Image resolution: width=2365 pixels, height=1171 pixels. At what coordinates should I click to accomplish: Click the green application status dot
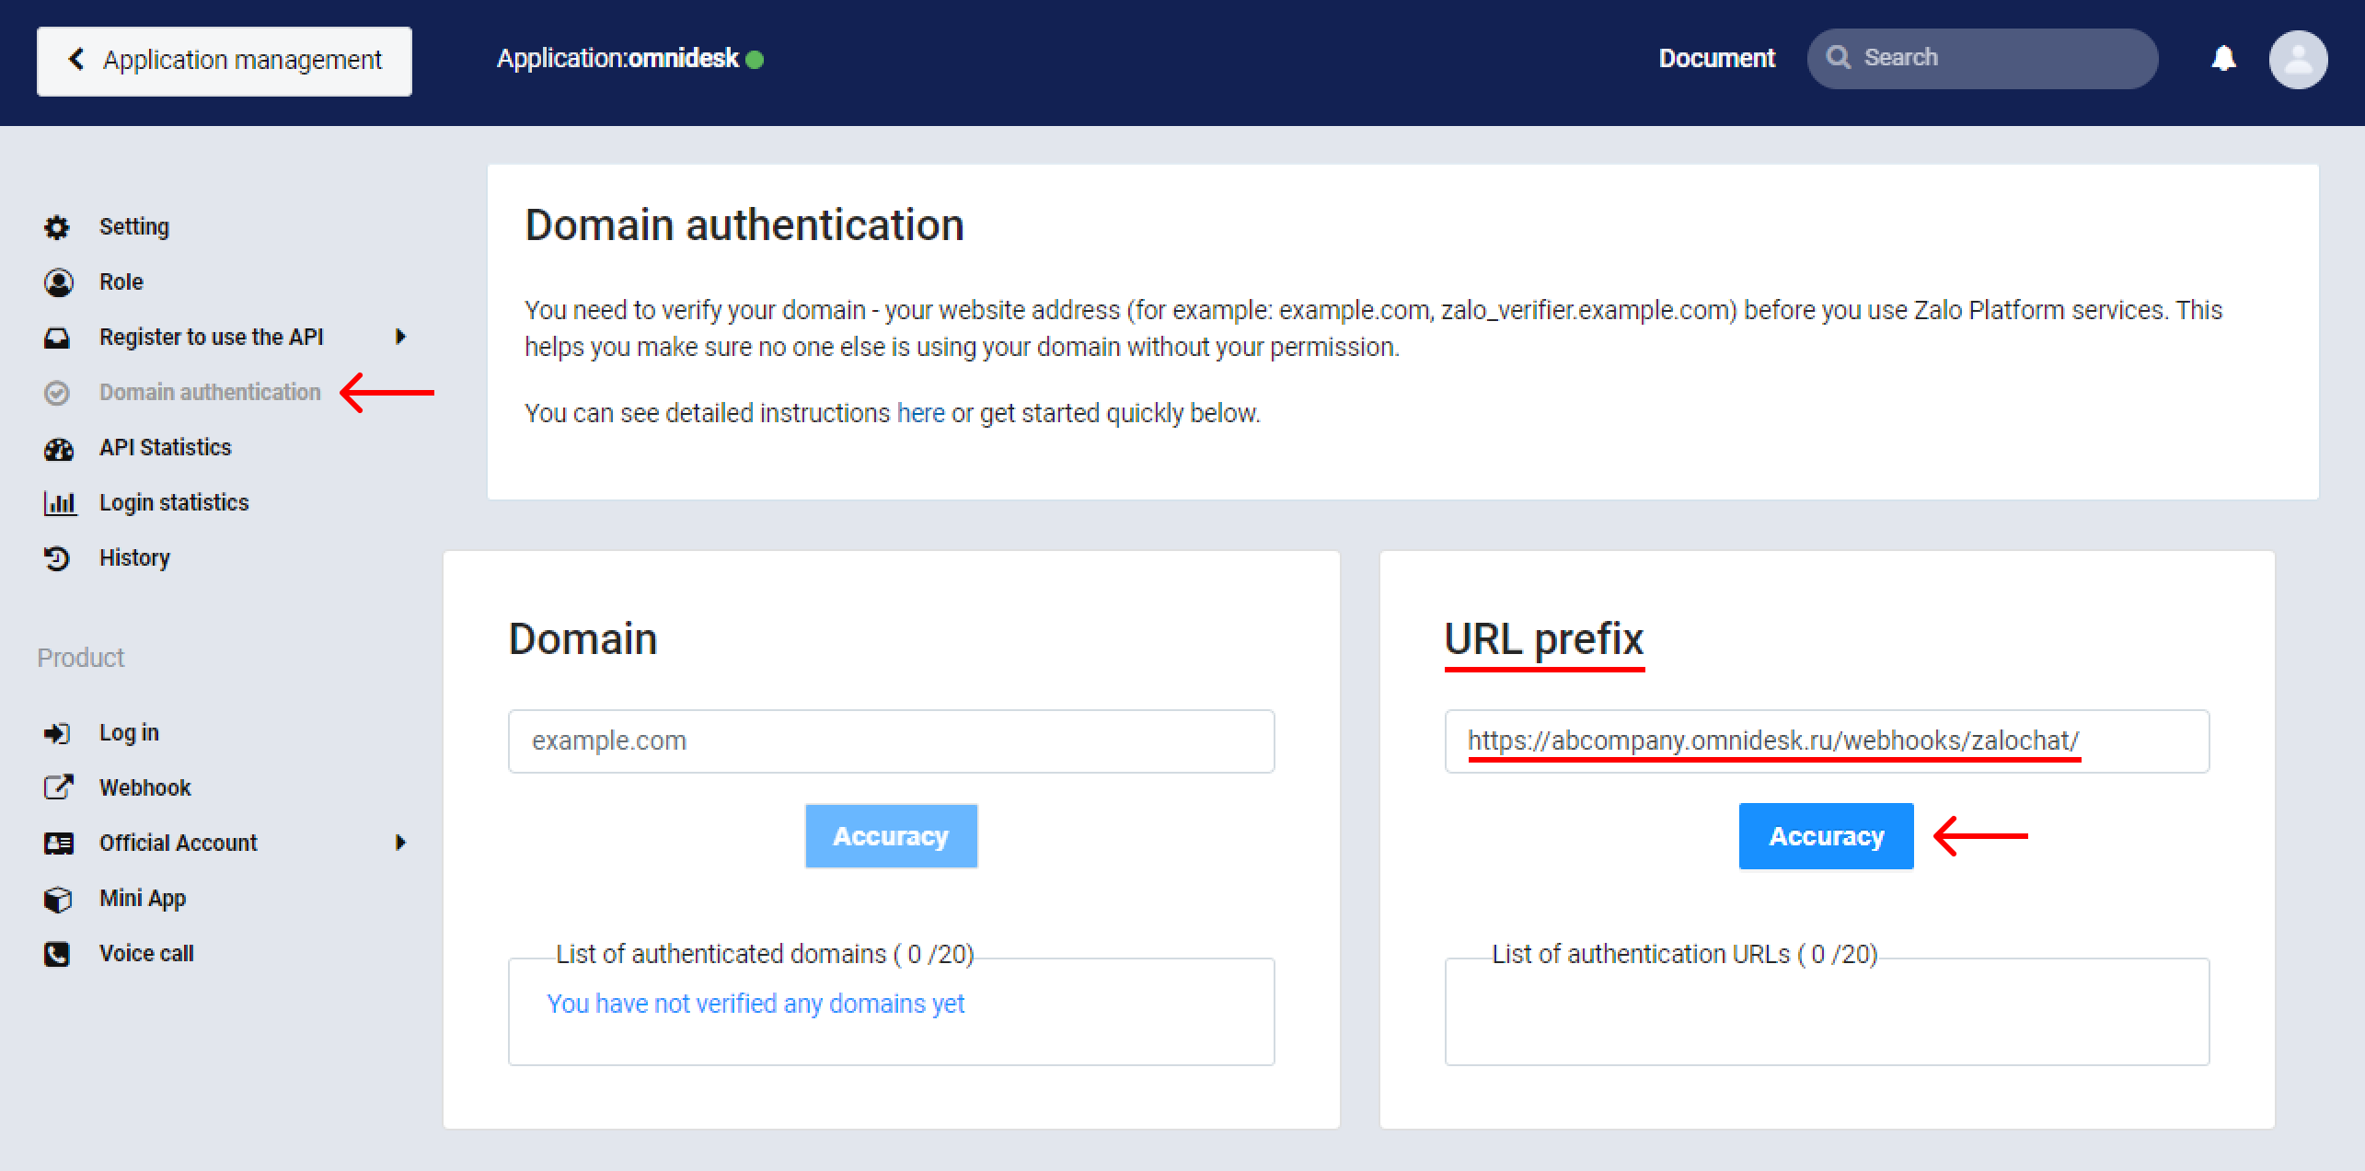point(755,60)
